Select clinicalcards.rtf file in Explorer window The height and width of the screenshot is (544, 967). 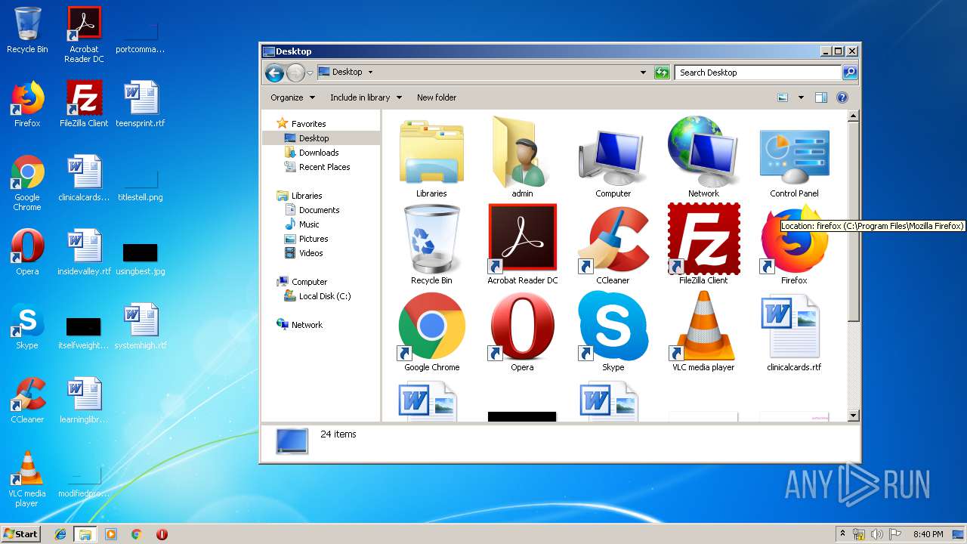coord(794,331)
